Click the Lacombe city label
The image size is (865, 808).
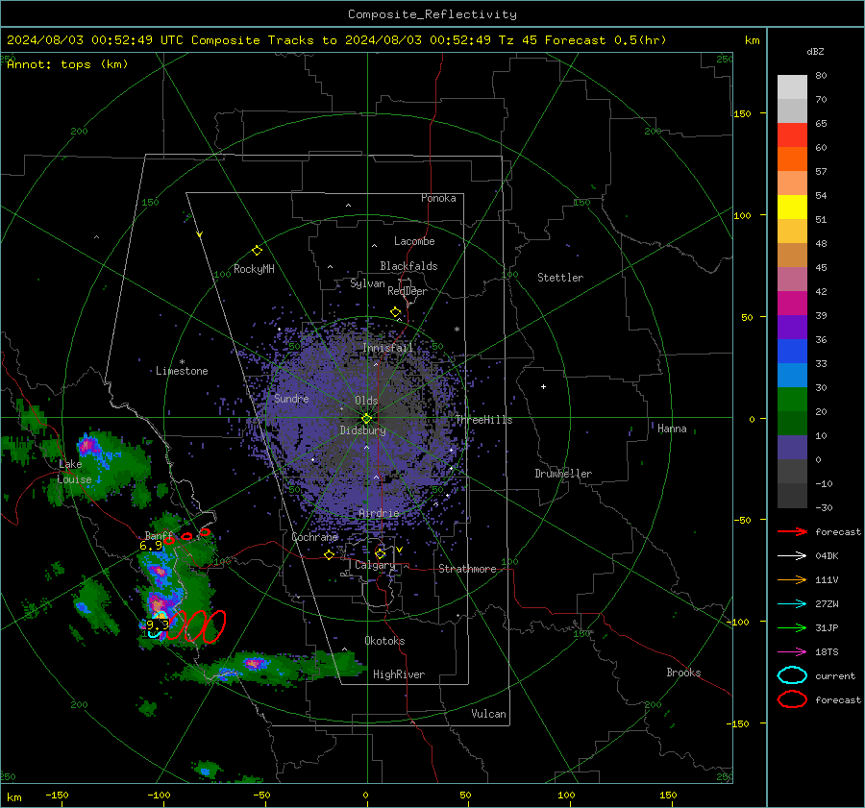coord(414,241)
